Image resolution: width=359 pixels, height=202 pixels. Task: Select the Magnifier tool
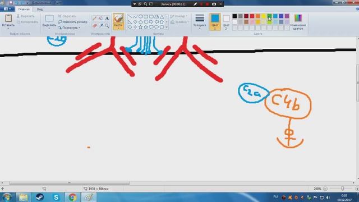[107, 26]
